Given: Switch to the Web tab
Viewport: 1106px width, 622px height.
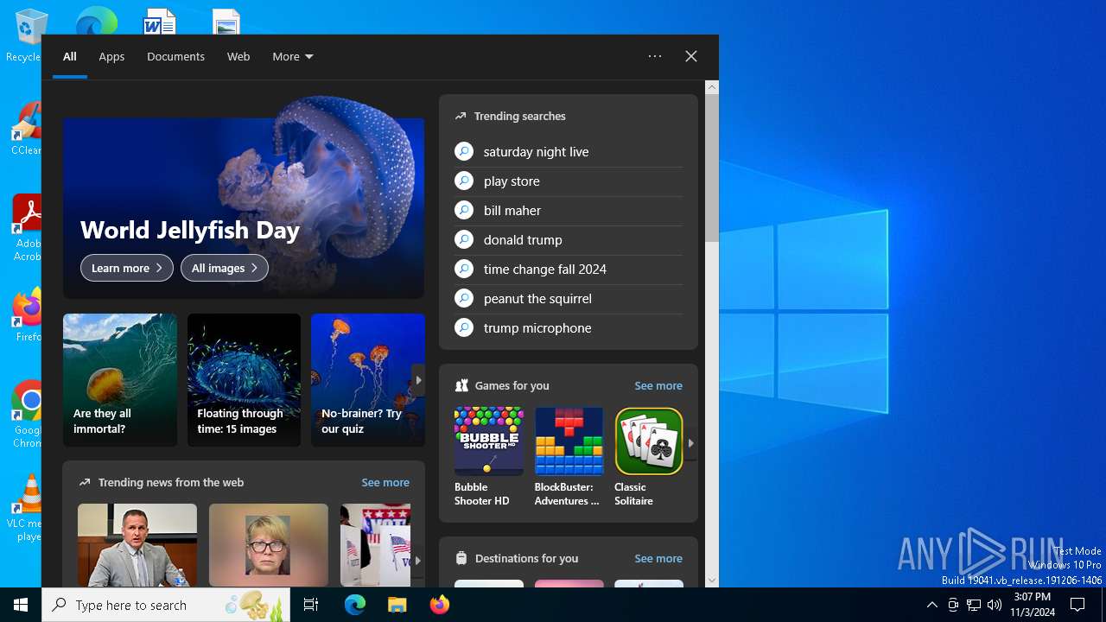Looking at the screenshot, I should click(x=238, y=56).
